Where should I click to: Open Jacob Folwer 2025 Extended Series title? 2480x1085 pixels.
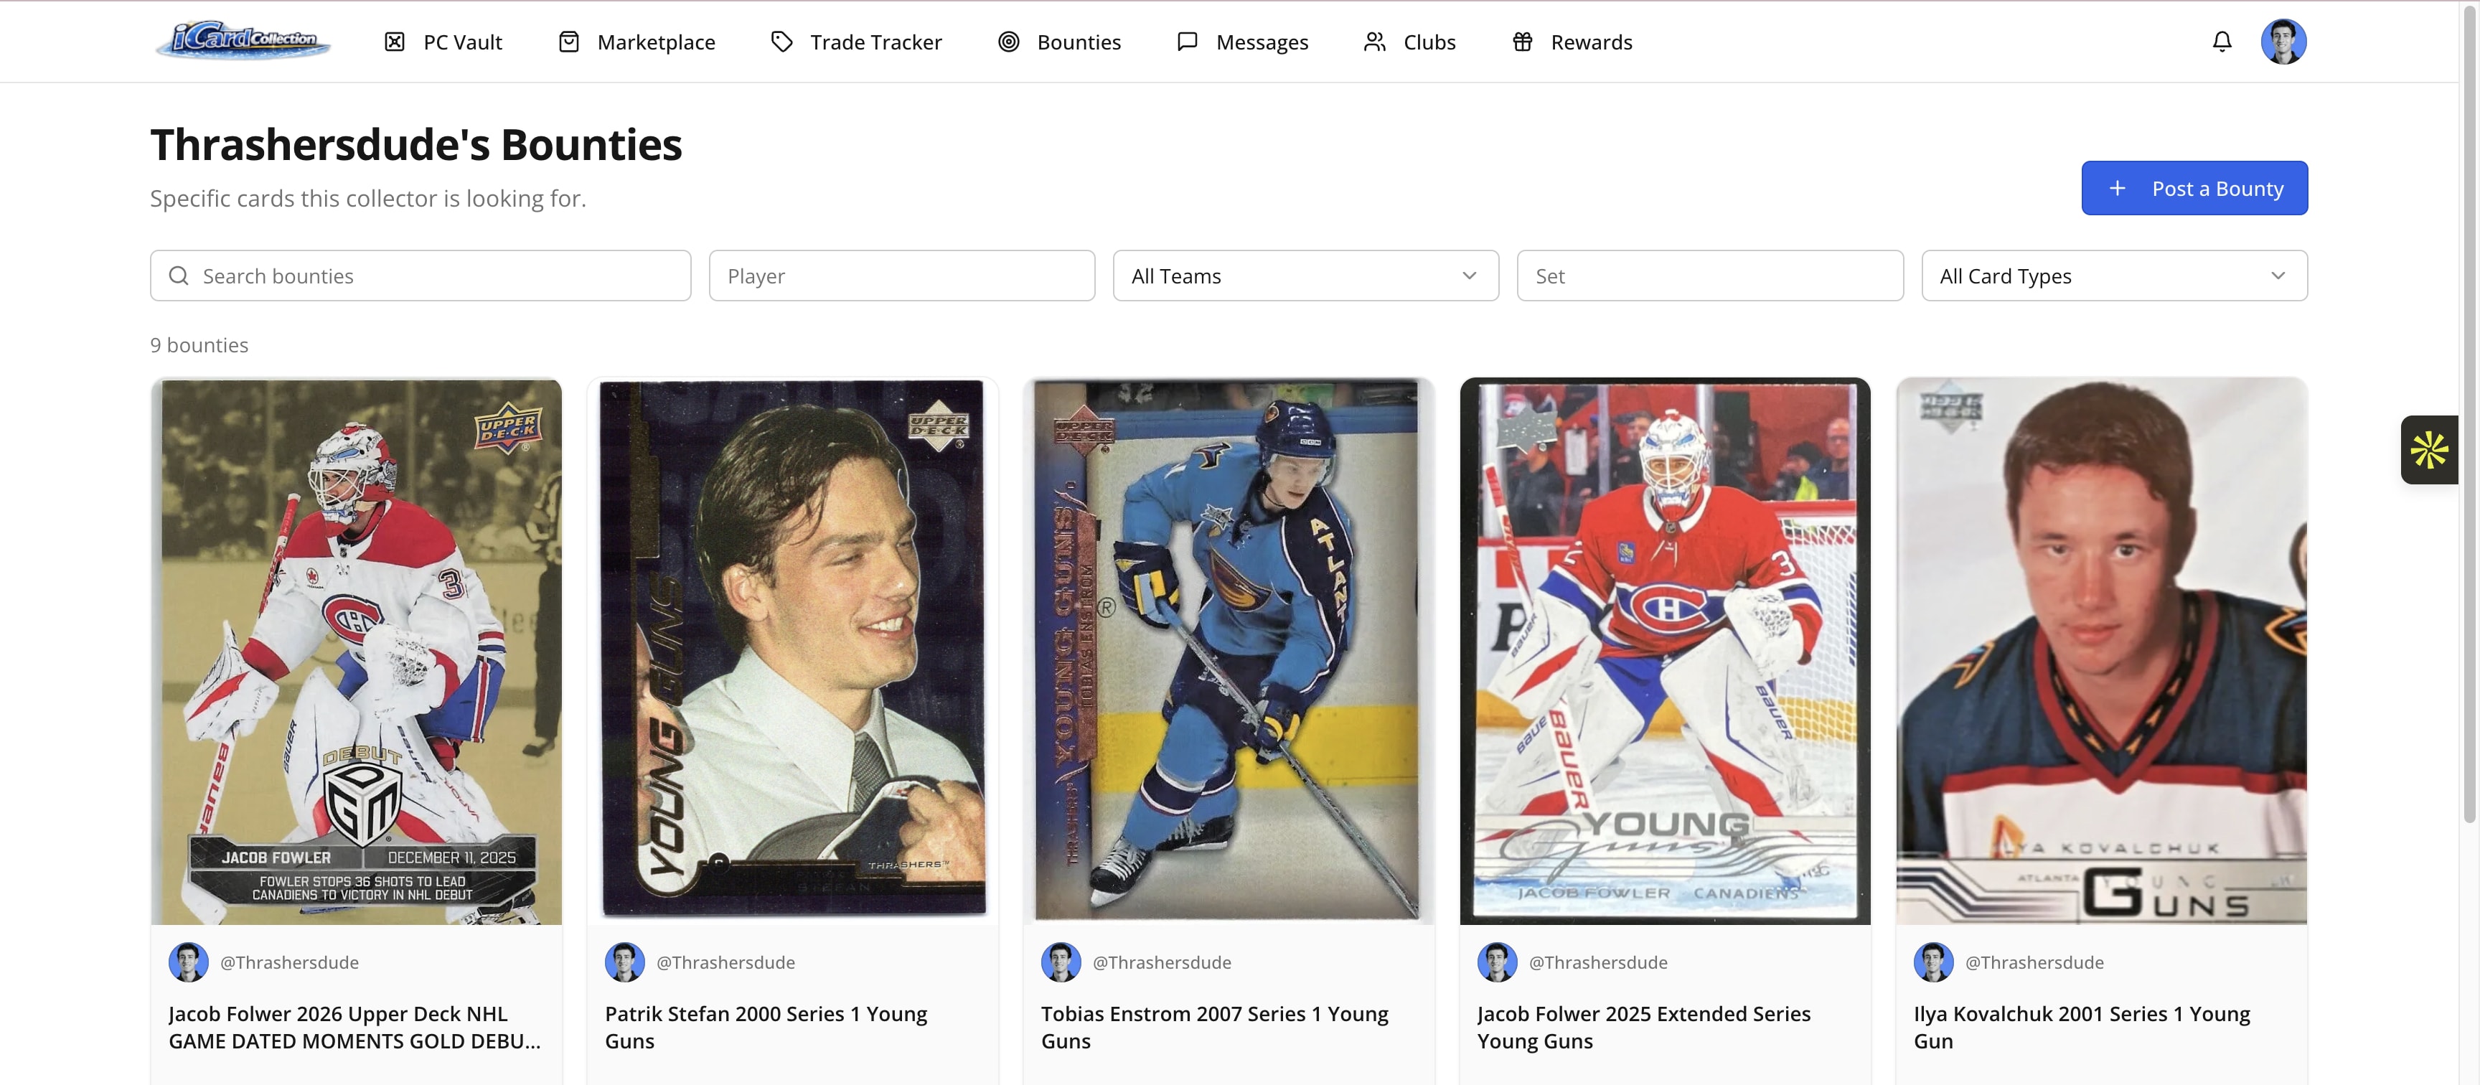click(x=1643, y=1028)
